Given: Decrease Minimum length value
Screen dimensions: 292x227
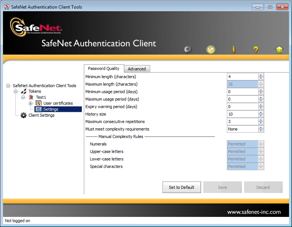Looking at the screenshot, I should pyautogui.click(x=261, y=78).
